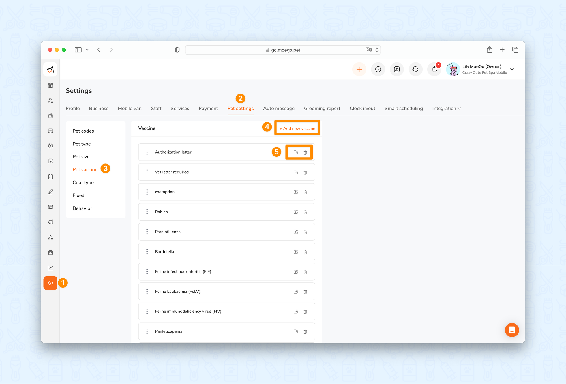
Task: Click the drag handle for Parainfluenza
Action: 147,232
